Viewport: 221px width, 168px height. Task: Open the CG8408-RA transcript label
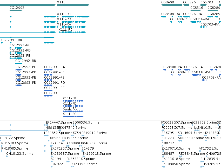click(x=171, y=14)
